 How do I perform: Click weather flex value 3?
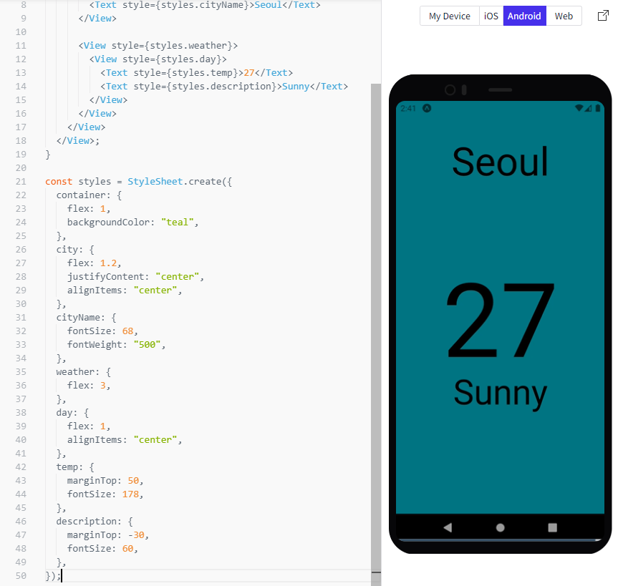tap(103, 386)
